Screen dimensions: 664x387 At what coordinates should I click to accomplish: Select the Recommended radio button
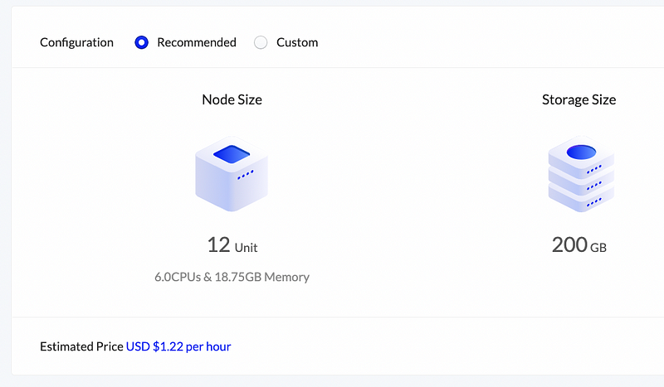[141, 42]
